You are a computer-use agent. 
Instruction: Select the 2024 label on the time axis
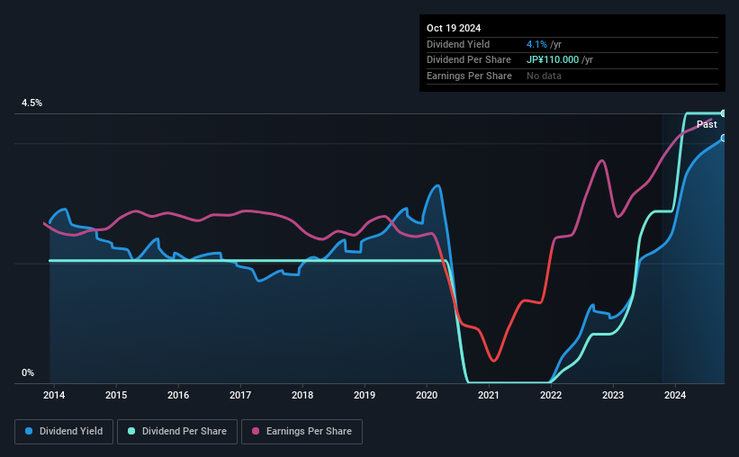[x=675, y=395]
